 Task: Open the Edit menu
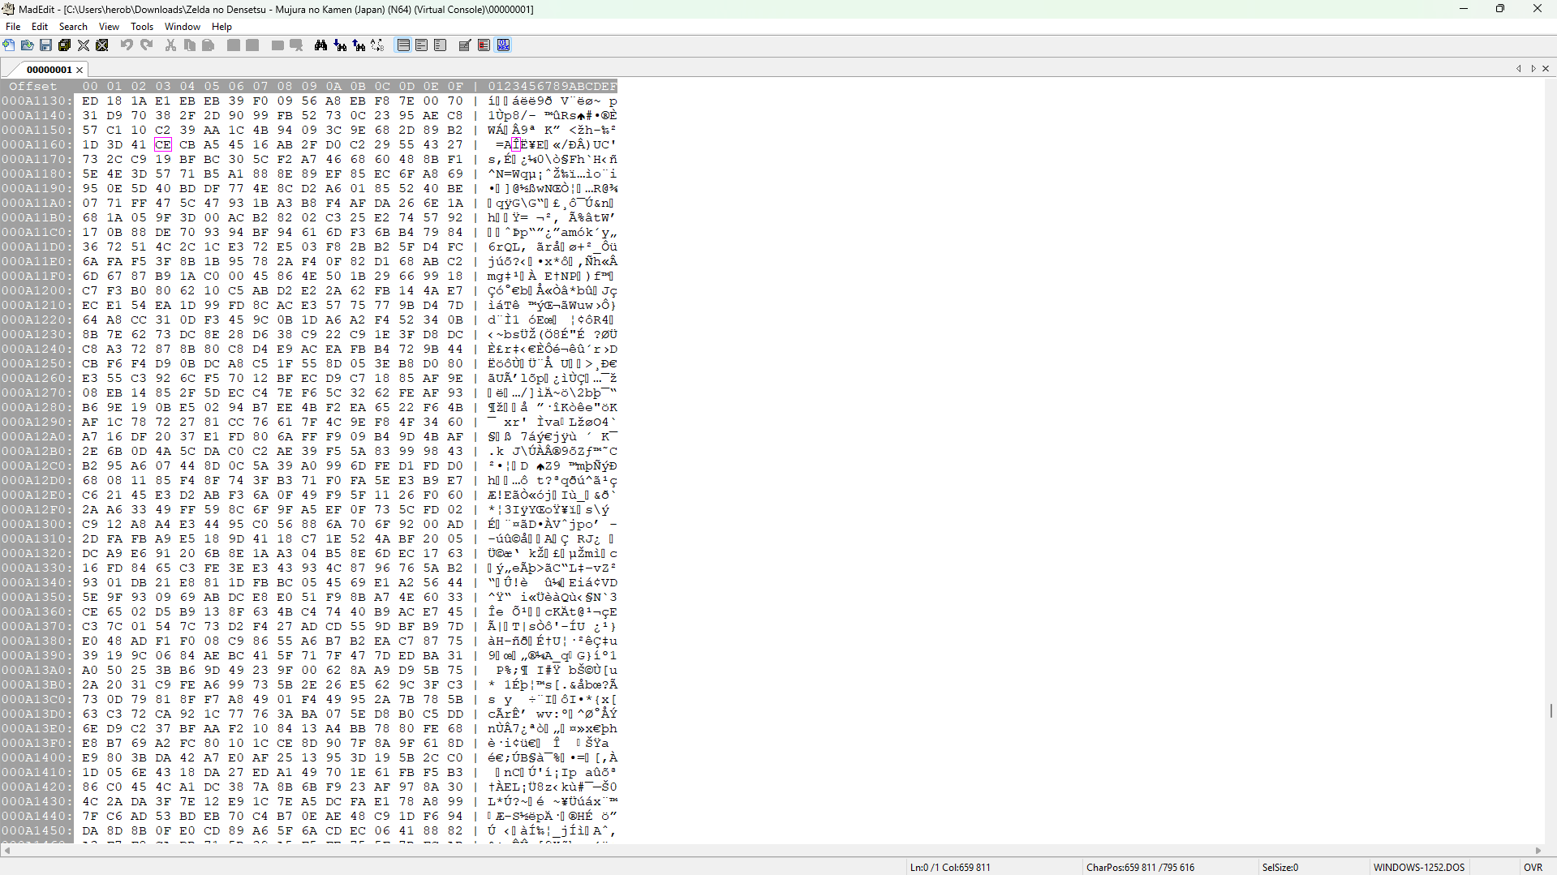(40, 27)
